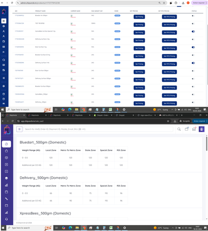Open Action required menu in admin browser

[199, 3]
